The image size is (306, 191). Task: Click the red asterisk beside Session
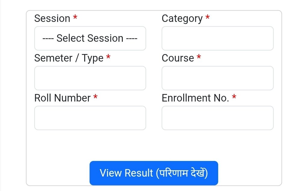[x=75, y=17]
